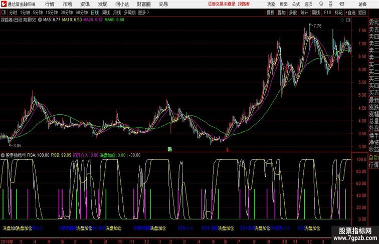Click the 委比 row in side panel
The image size is (379, 244).
[x=373, y=22]
